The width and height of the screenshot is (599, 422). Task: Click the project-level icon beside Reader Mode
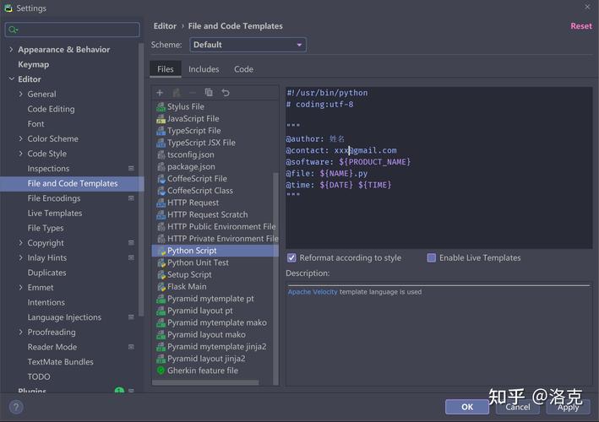coord(131,347)
